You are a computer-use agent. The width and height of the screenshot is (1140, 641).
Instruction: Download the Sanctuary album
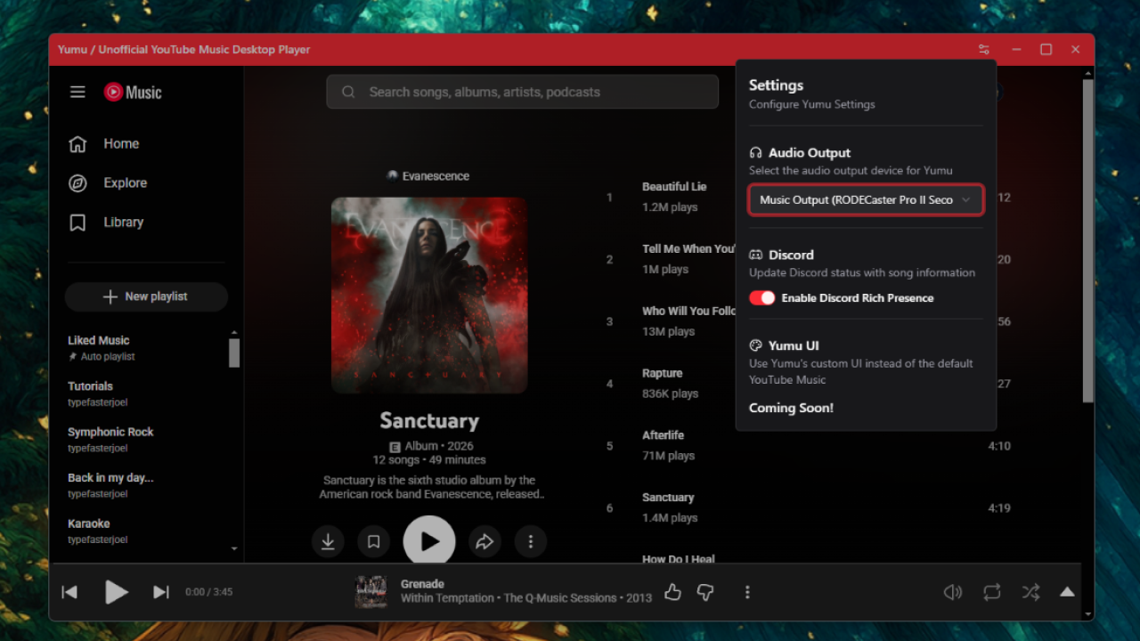click(328, 541)
